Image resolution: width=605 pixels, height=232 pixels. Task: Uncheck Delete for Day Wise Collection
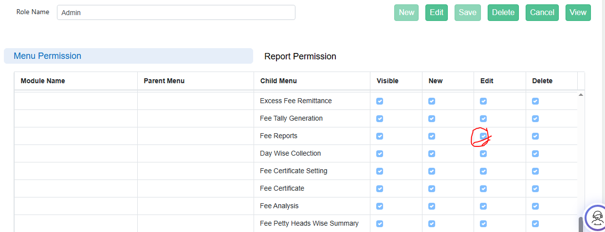pos(535,154)
